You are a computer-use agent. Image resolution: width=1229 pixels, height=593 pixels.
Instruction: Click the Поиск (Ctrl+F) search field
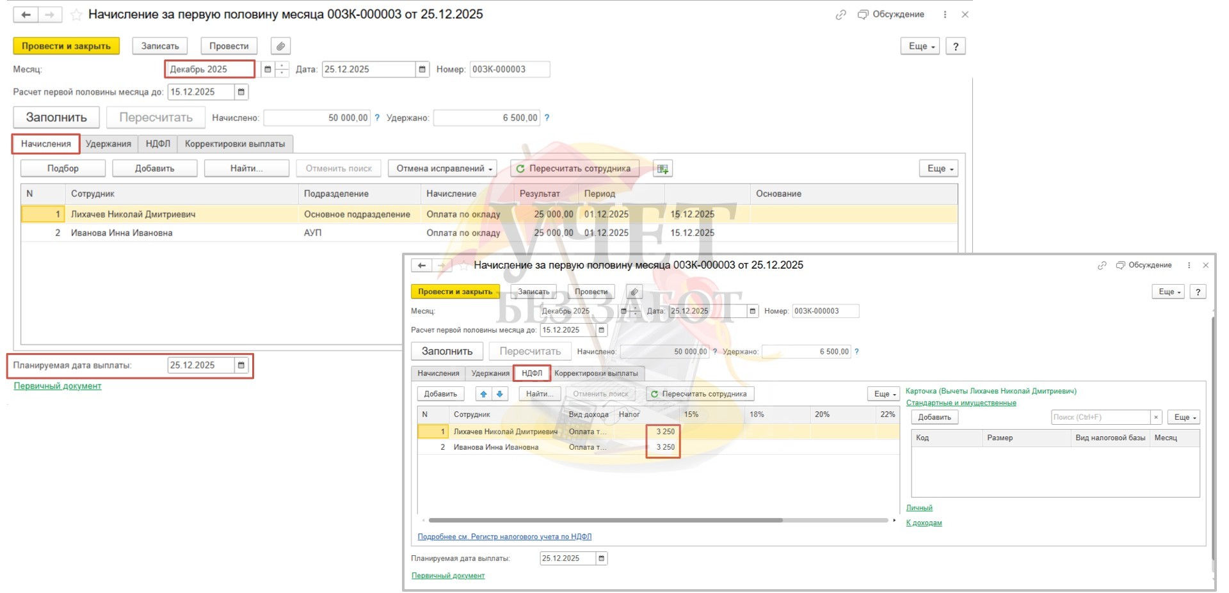click(x=1100, y=417)
